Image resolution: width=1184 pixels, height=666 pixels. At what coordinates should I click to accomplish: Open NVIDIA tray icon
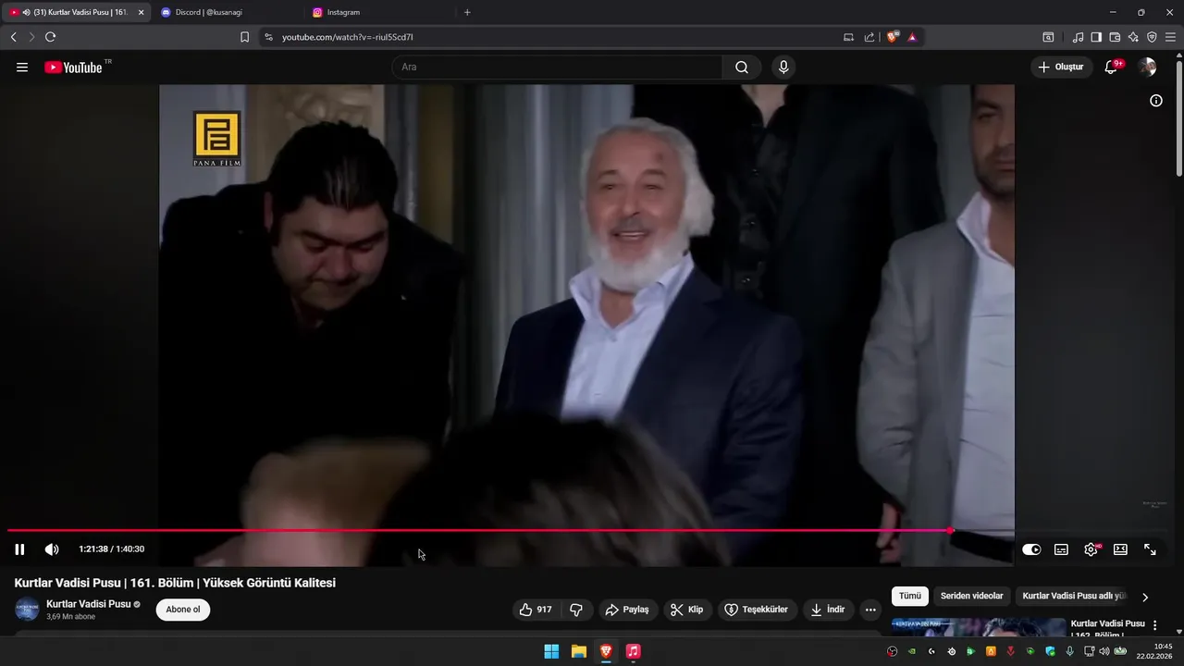(912, 651)
